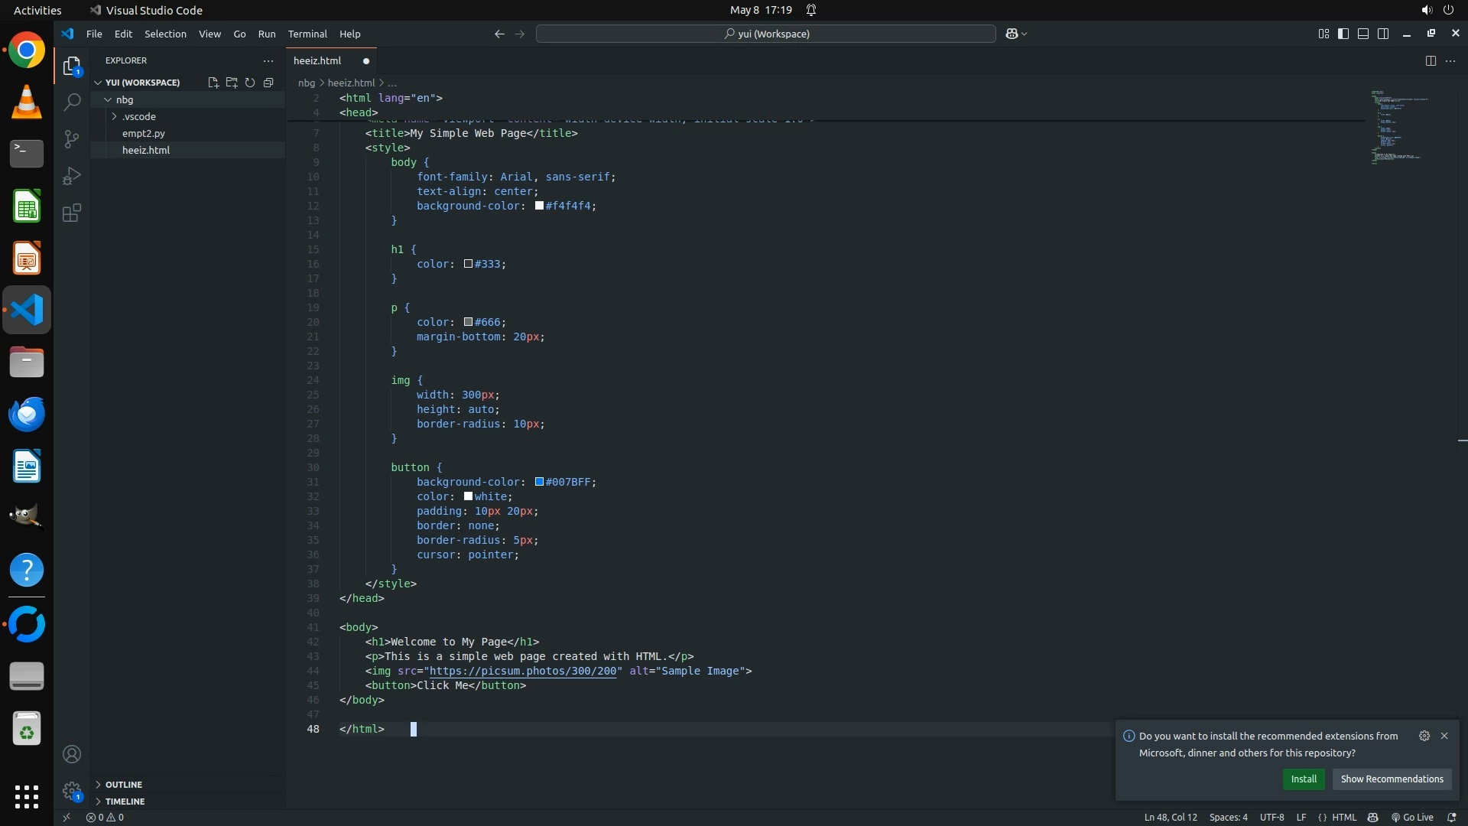Toggle the secondary side bar visibility
This screenshot has width=1468, height=826.
click(1383, 34)
